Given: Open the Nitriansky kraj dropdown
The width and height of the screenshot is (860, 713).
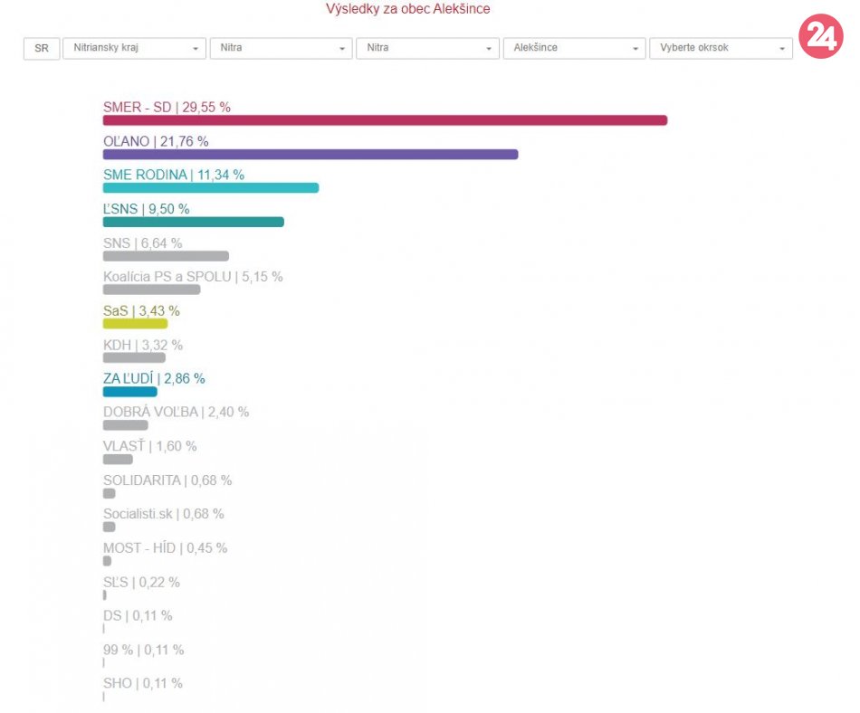Looking at the screenshot, I should (x=134, y=48).
